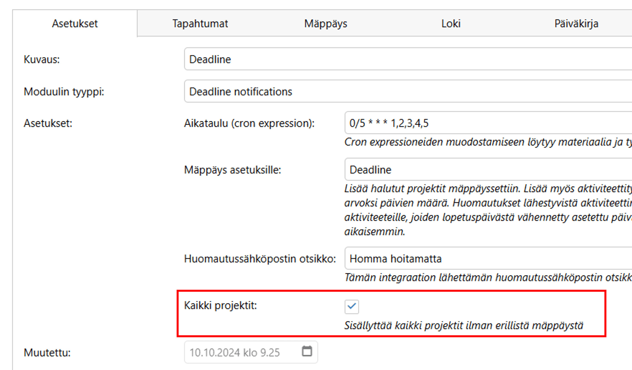Click the Moduulin tyyppi label

click(64, 92)
